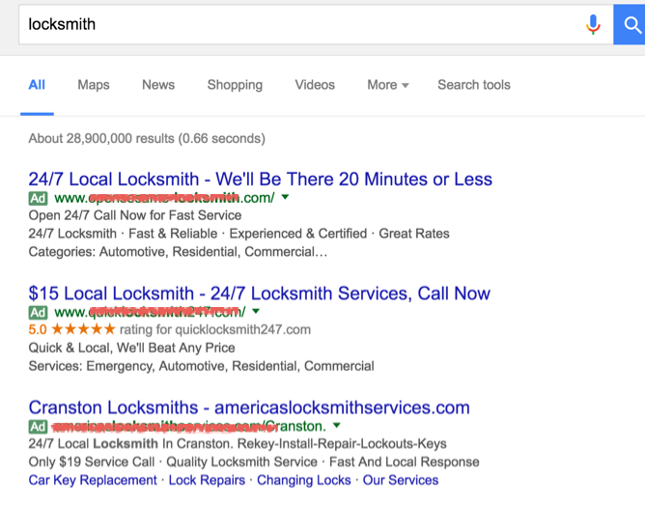Click the five-star rating for quicklocksmith247
Screen dimensions: 645x505
click(x=83, y=329)
